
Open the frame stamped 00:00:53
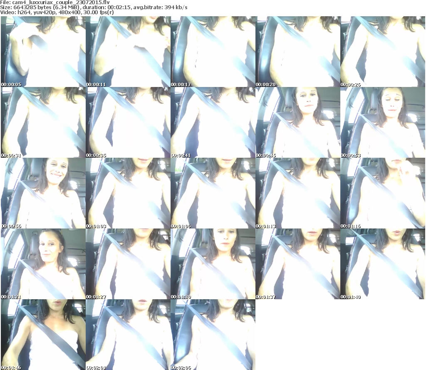coord(383,122)
